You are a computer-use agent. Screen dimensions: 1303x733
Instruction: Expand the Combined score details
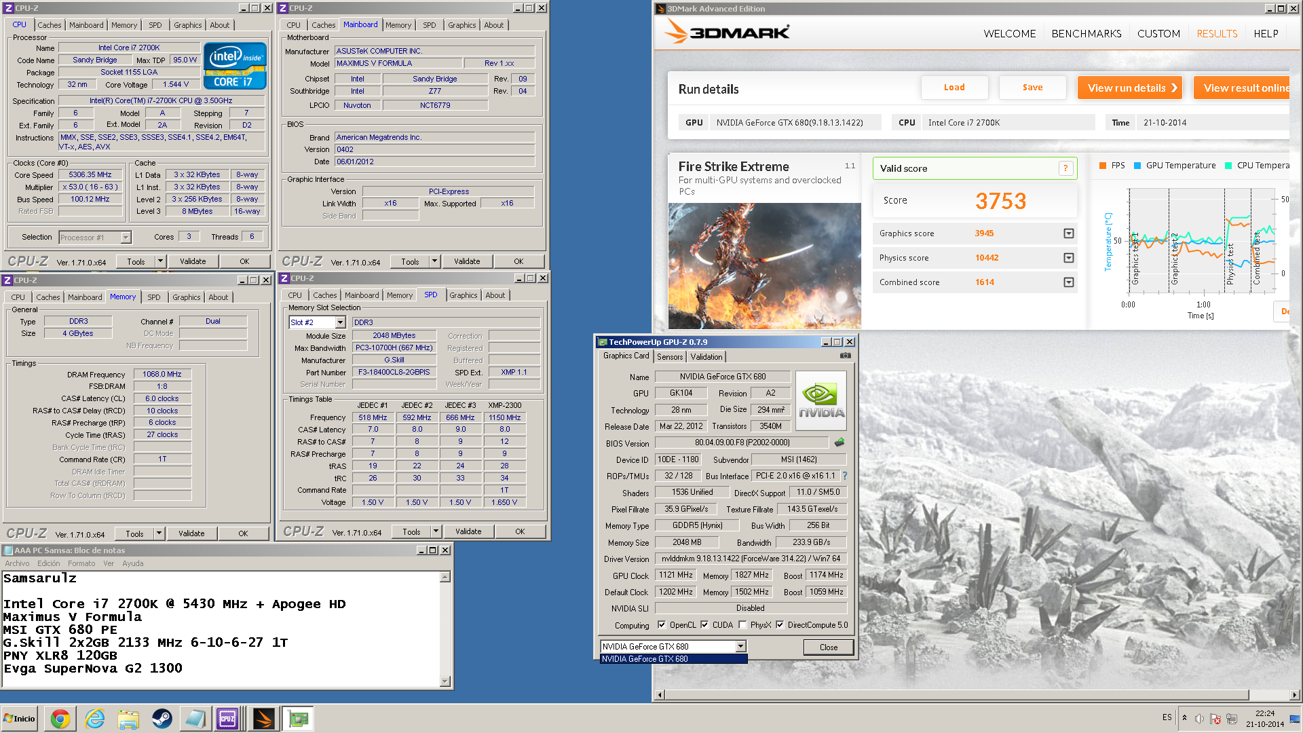click(1069, 282)
